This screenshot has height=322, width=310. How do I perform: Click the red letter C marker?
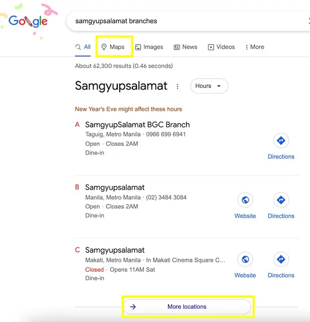tap(77, 250)
